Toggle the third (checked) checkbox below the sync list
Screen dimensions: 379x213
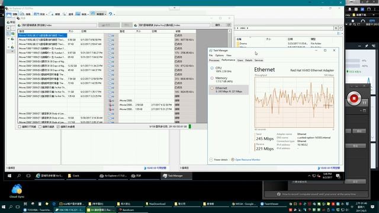(58, 127)
